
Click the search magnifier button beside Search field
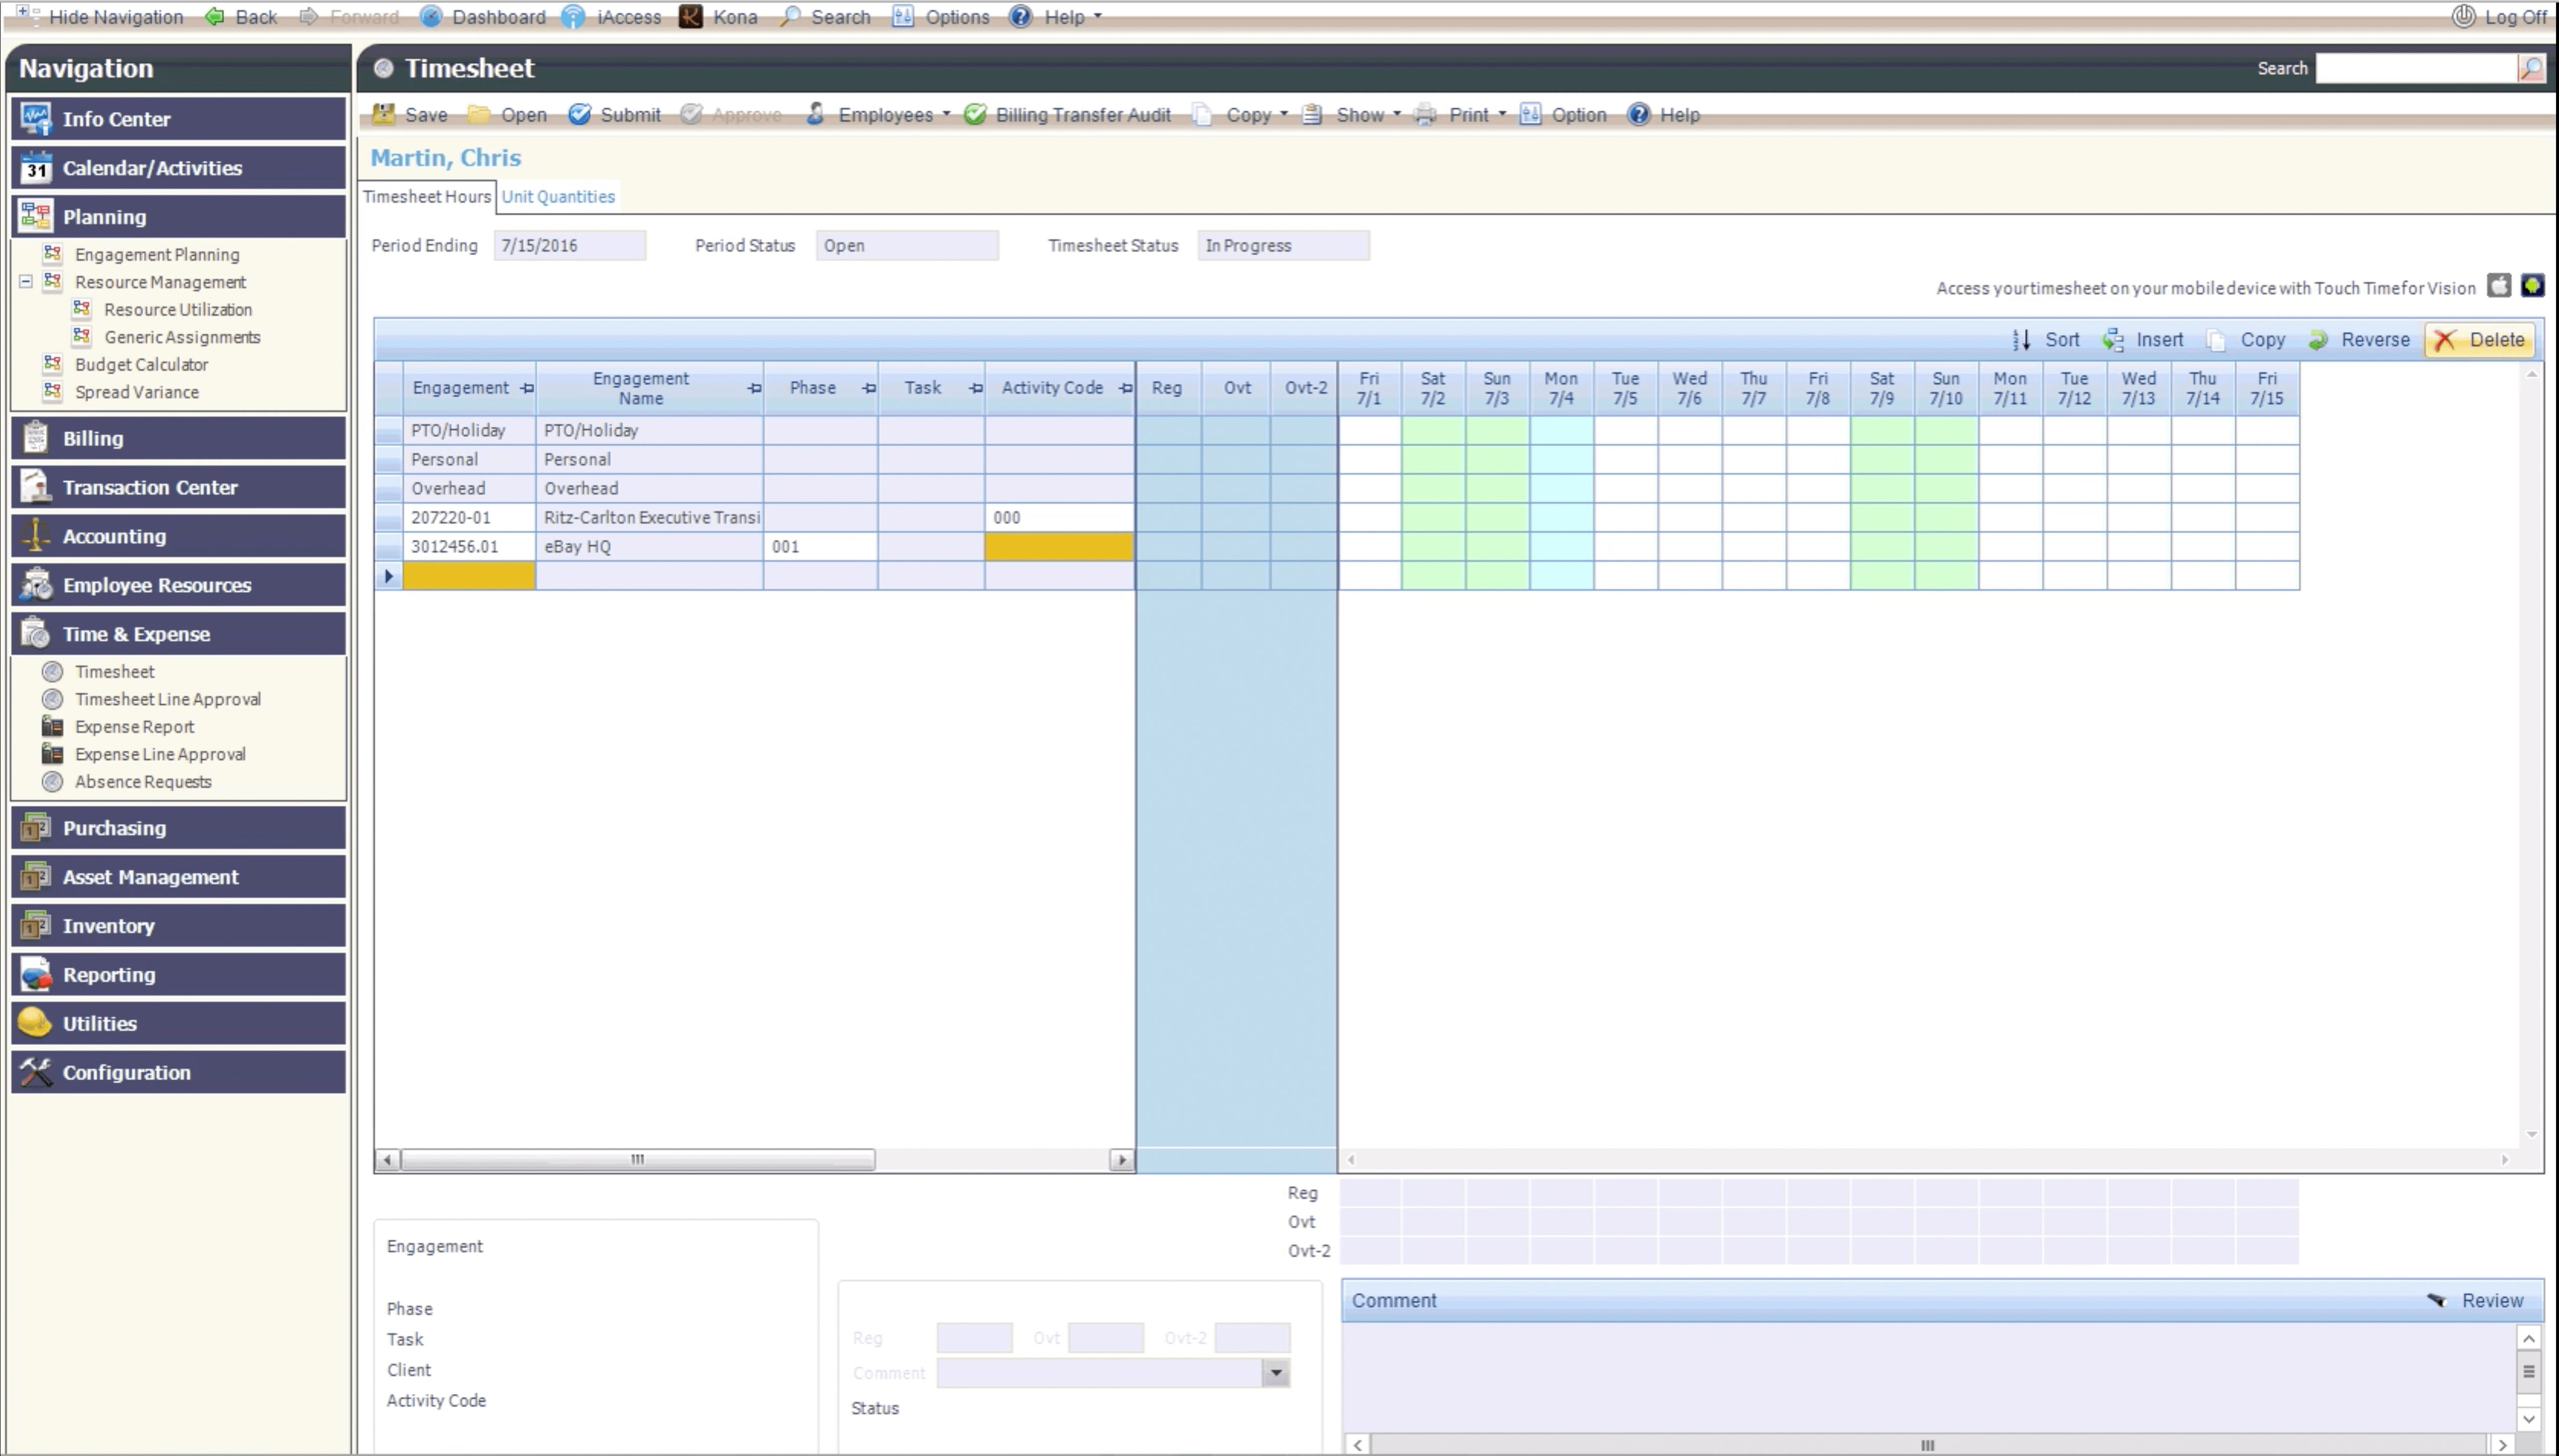pos(2530,68)
